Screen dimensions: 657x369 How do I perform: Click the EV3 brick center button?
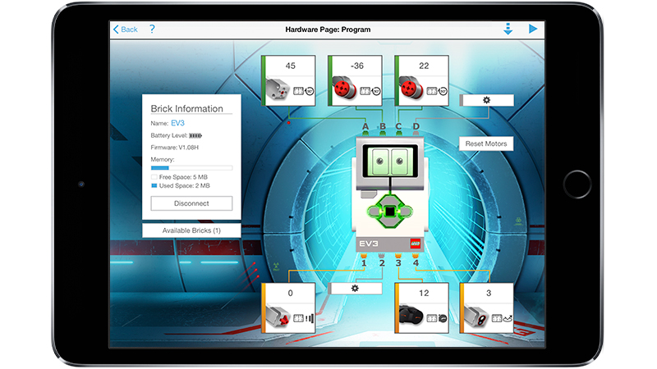click(390, 212)
